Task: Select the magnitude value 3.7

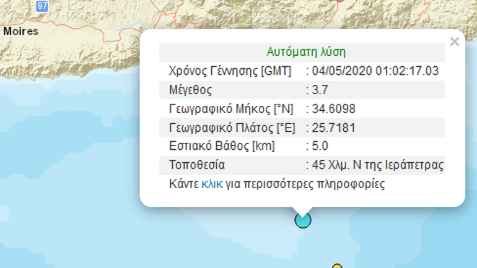Action: tap(320, 90)
